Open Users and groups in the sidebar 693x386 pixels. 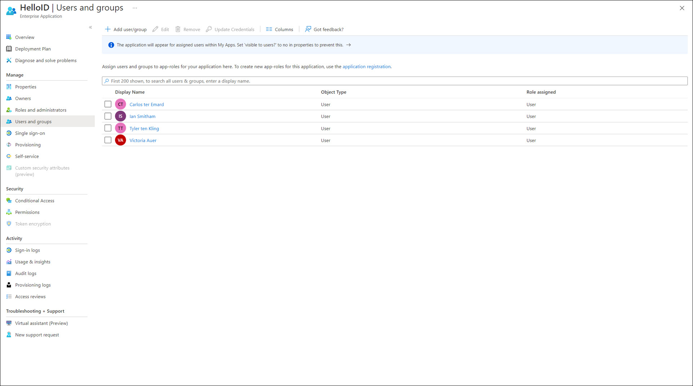coord(48,122)
